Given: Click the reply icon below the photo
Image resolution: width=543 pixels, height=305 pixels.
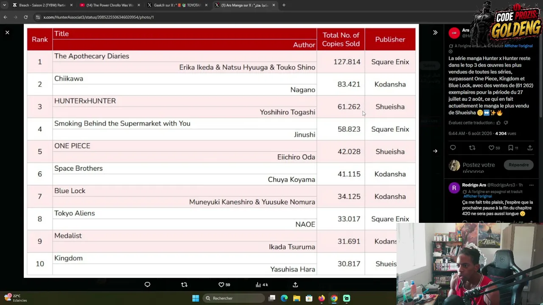Looking at the screenshot, I should (x=147, y=285).
